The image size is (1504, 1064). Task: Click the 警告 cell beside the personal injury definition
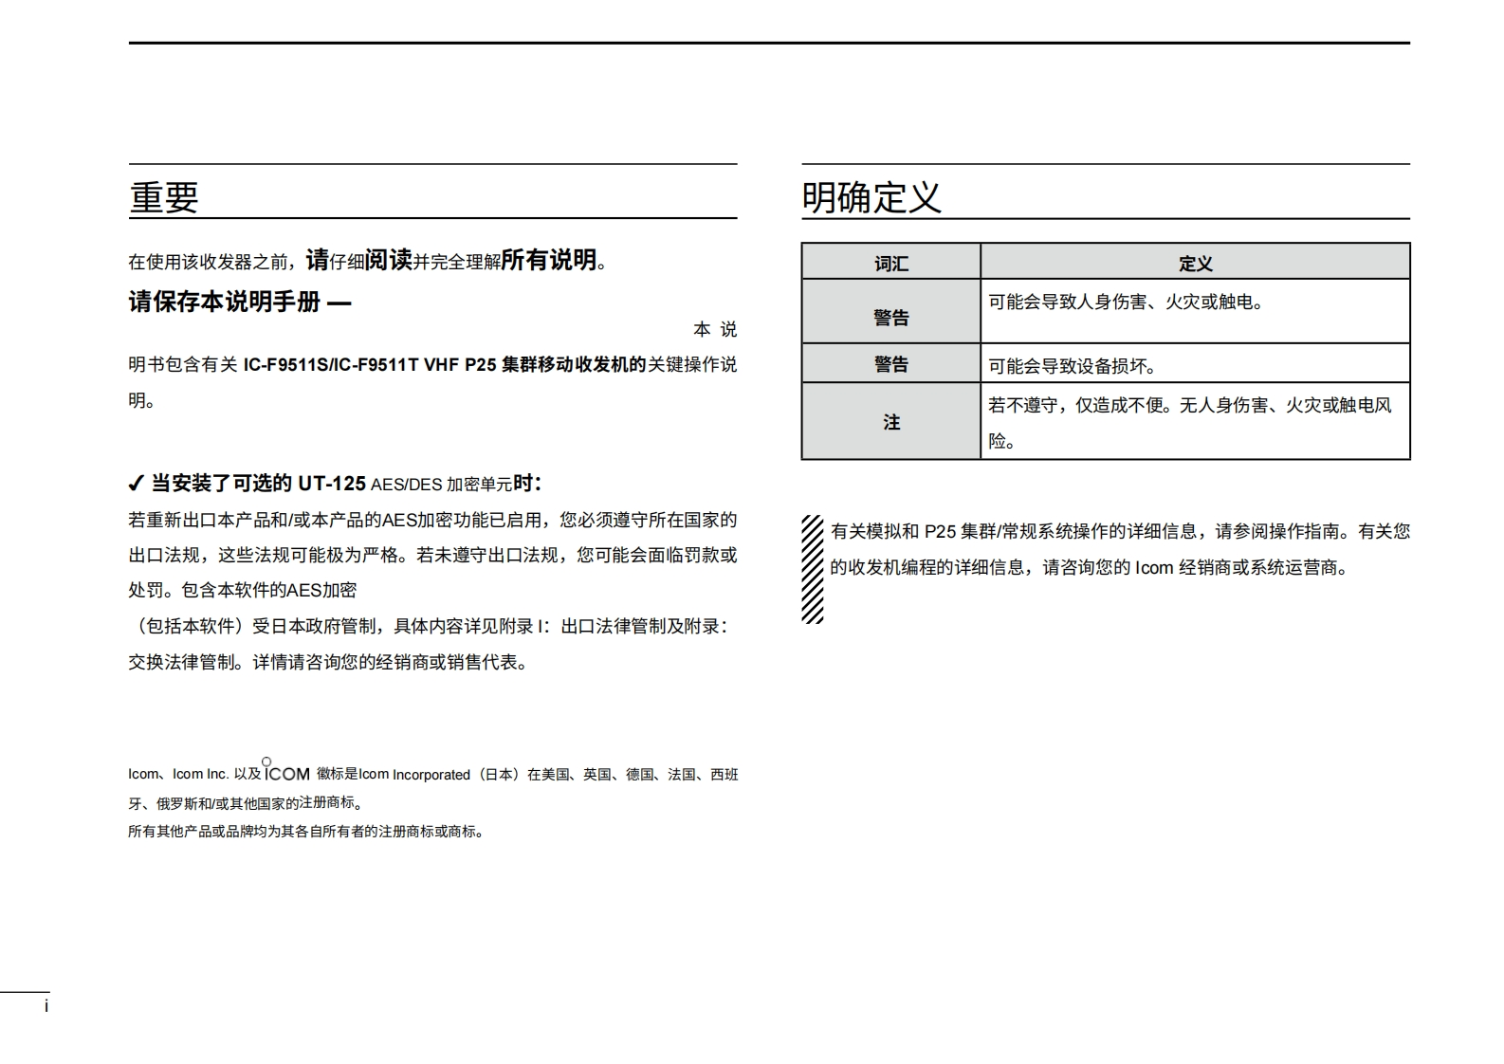(890, 317)
